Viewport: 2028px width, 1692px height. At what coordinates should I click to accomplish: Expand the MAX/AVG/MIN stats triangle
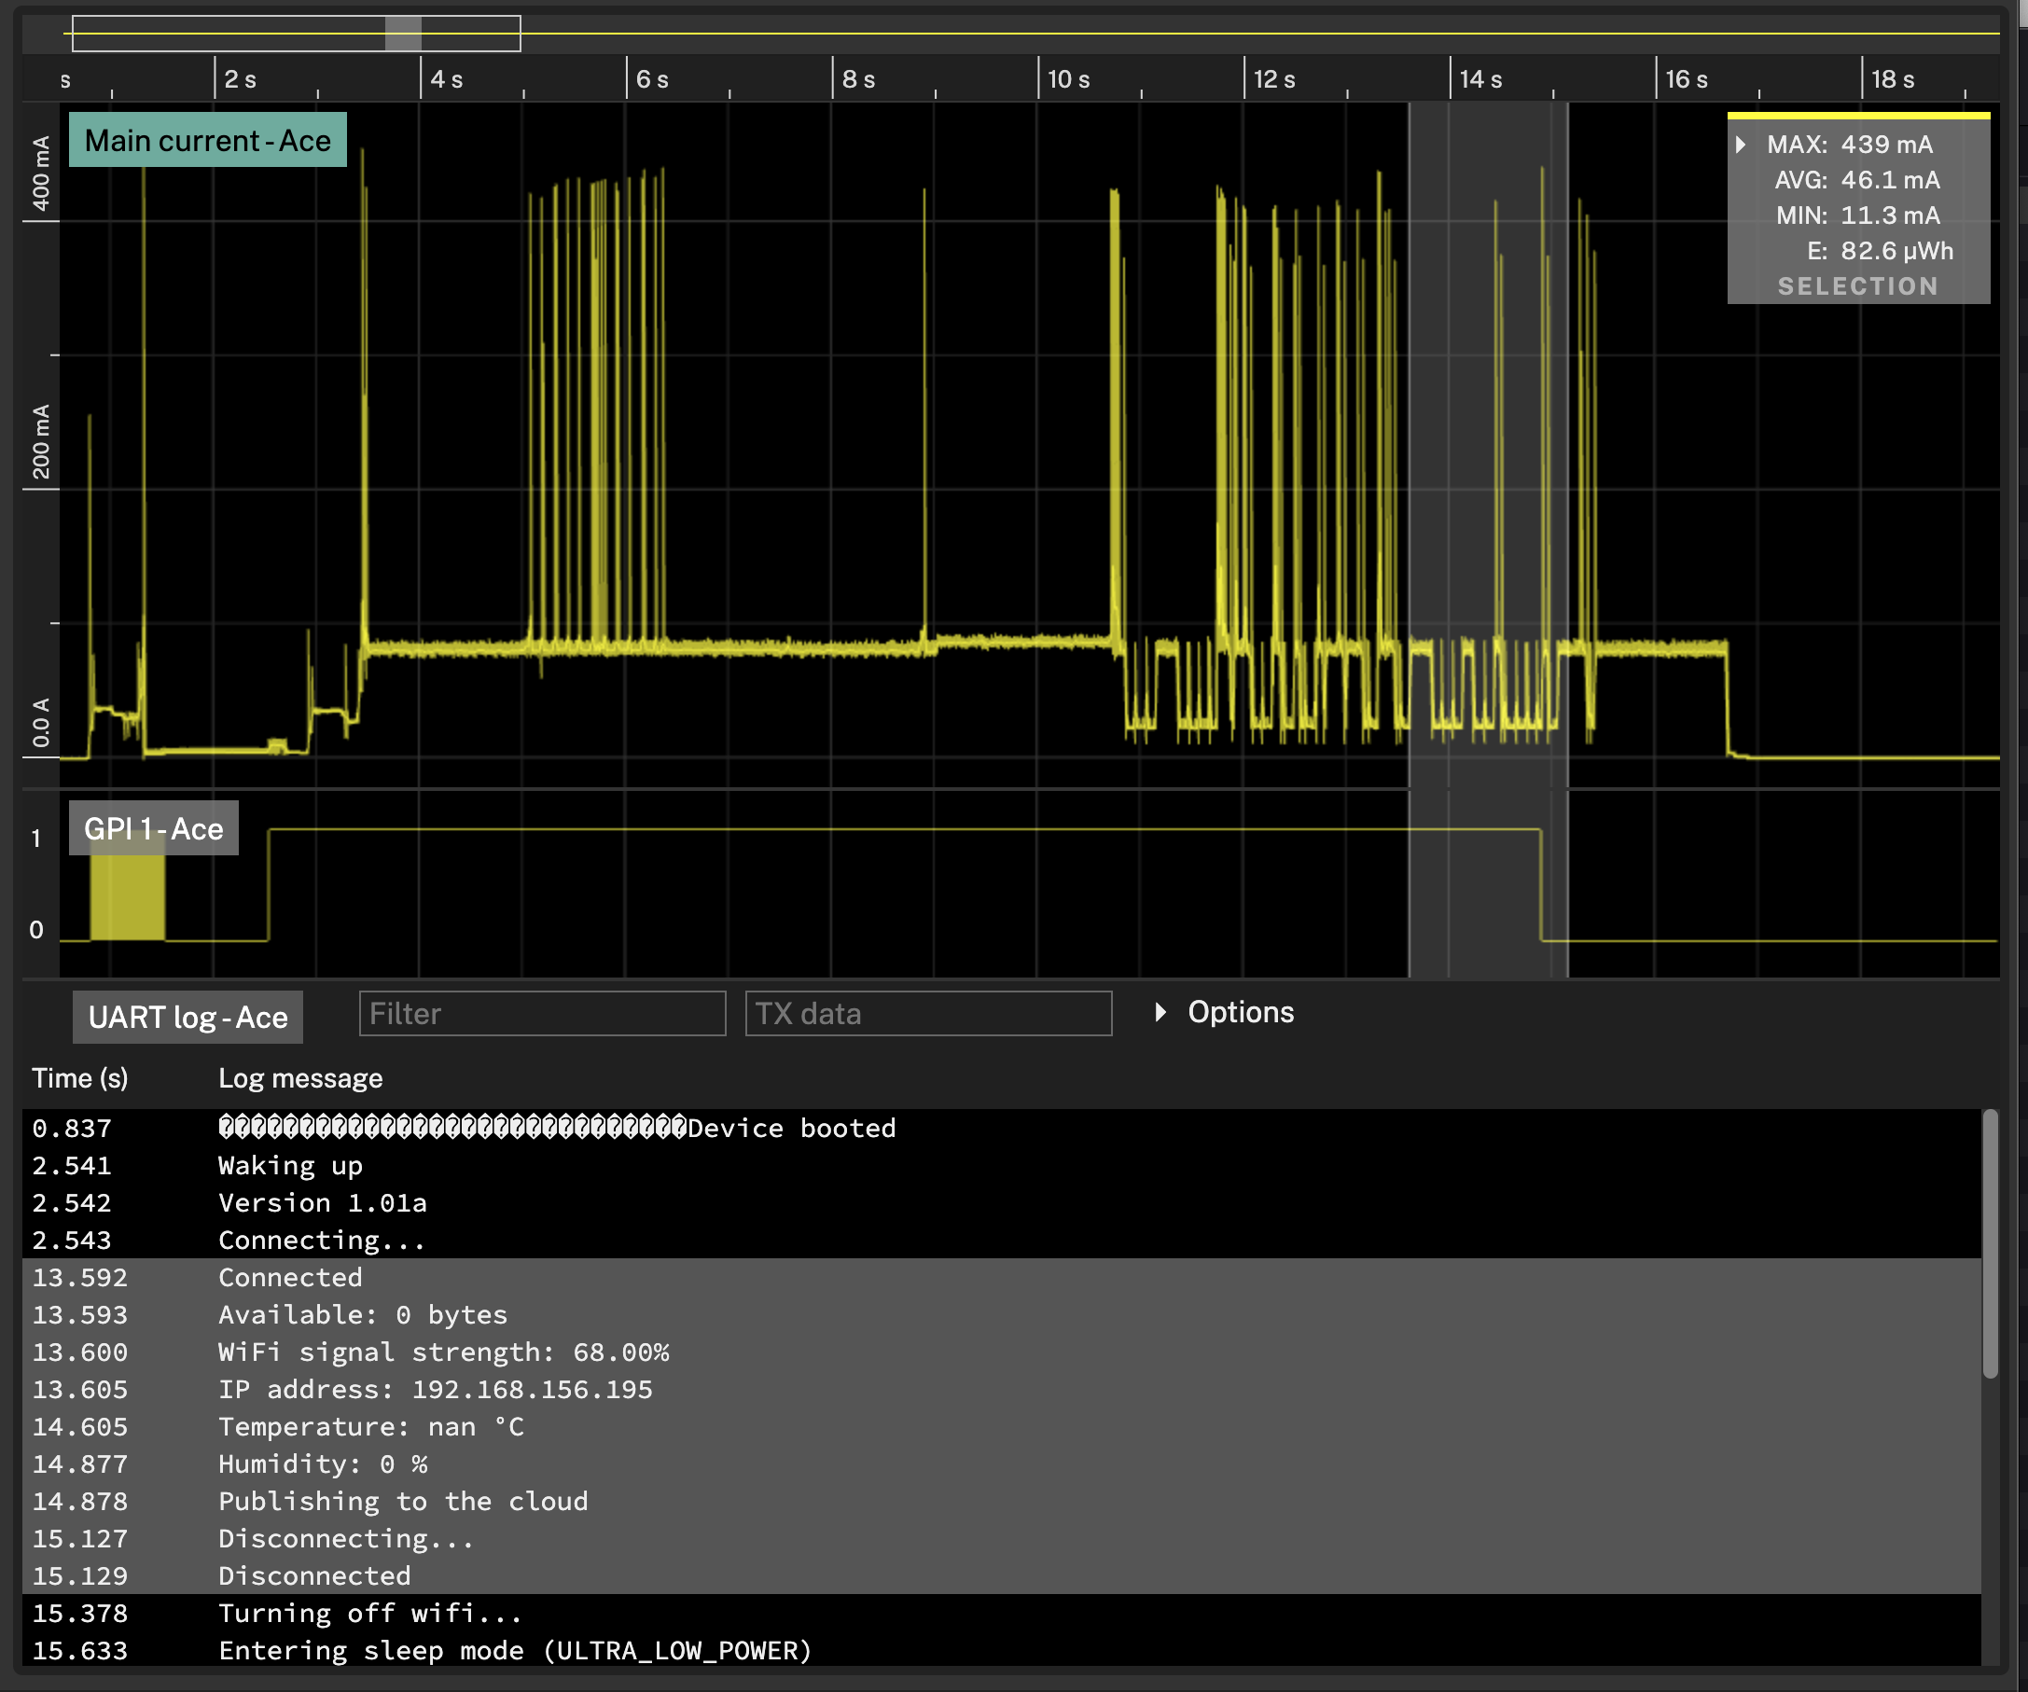coord(1740,145)
